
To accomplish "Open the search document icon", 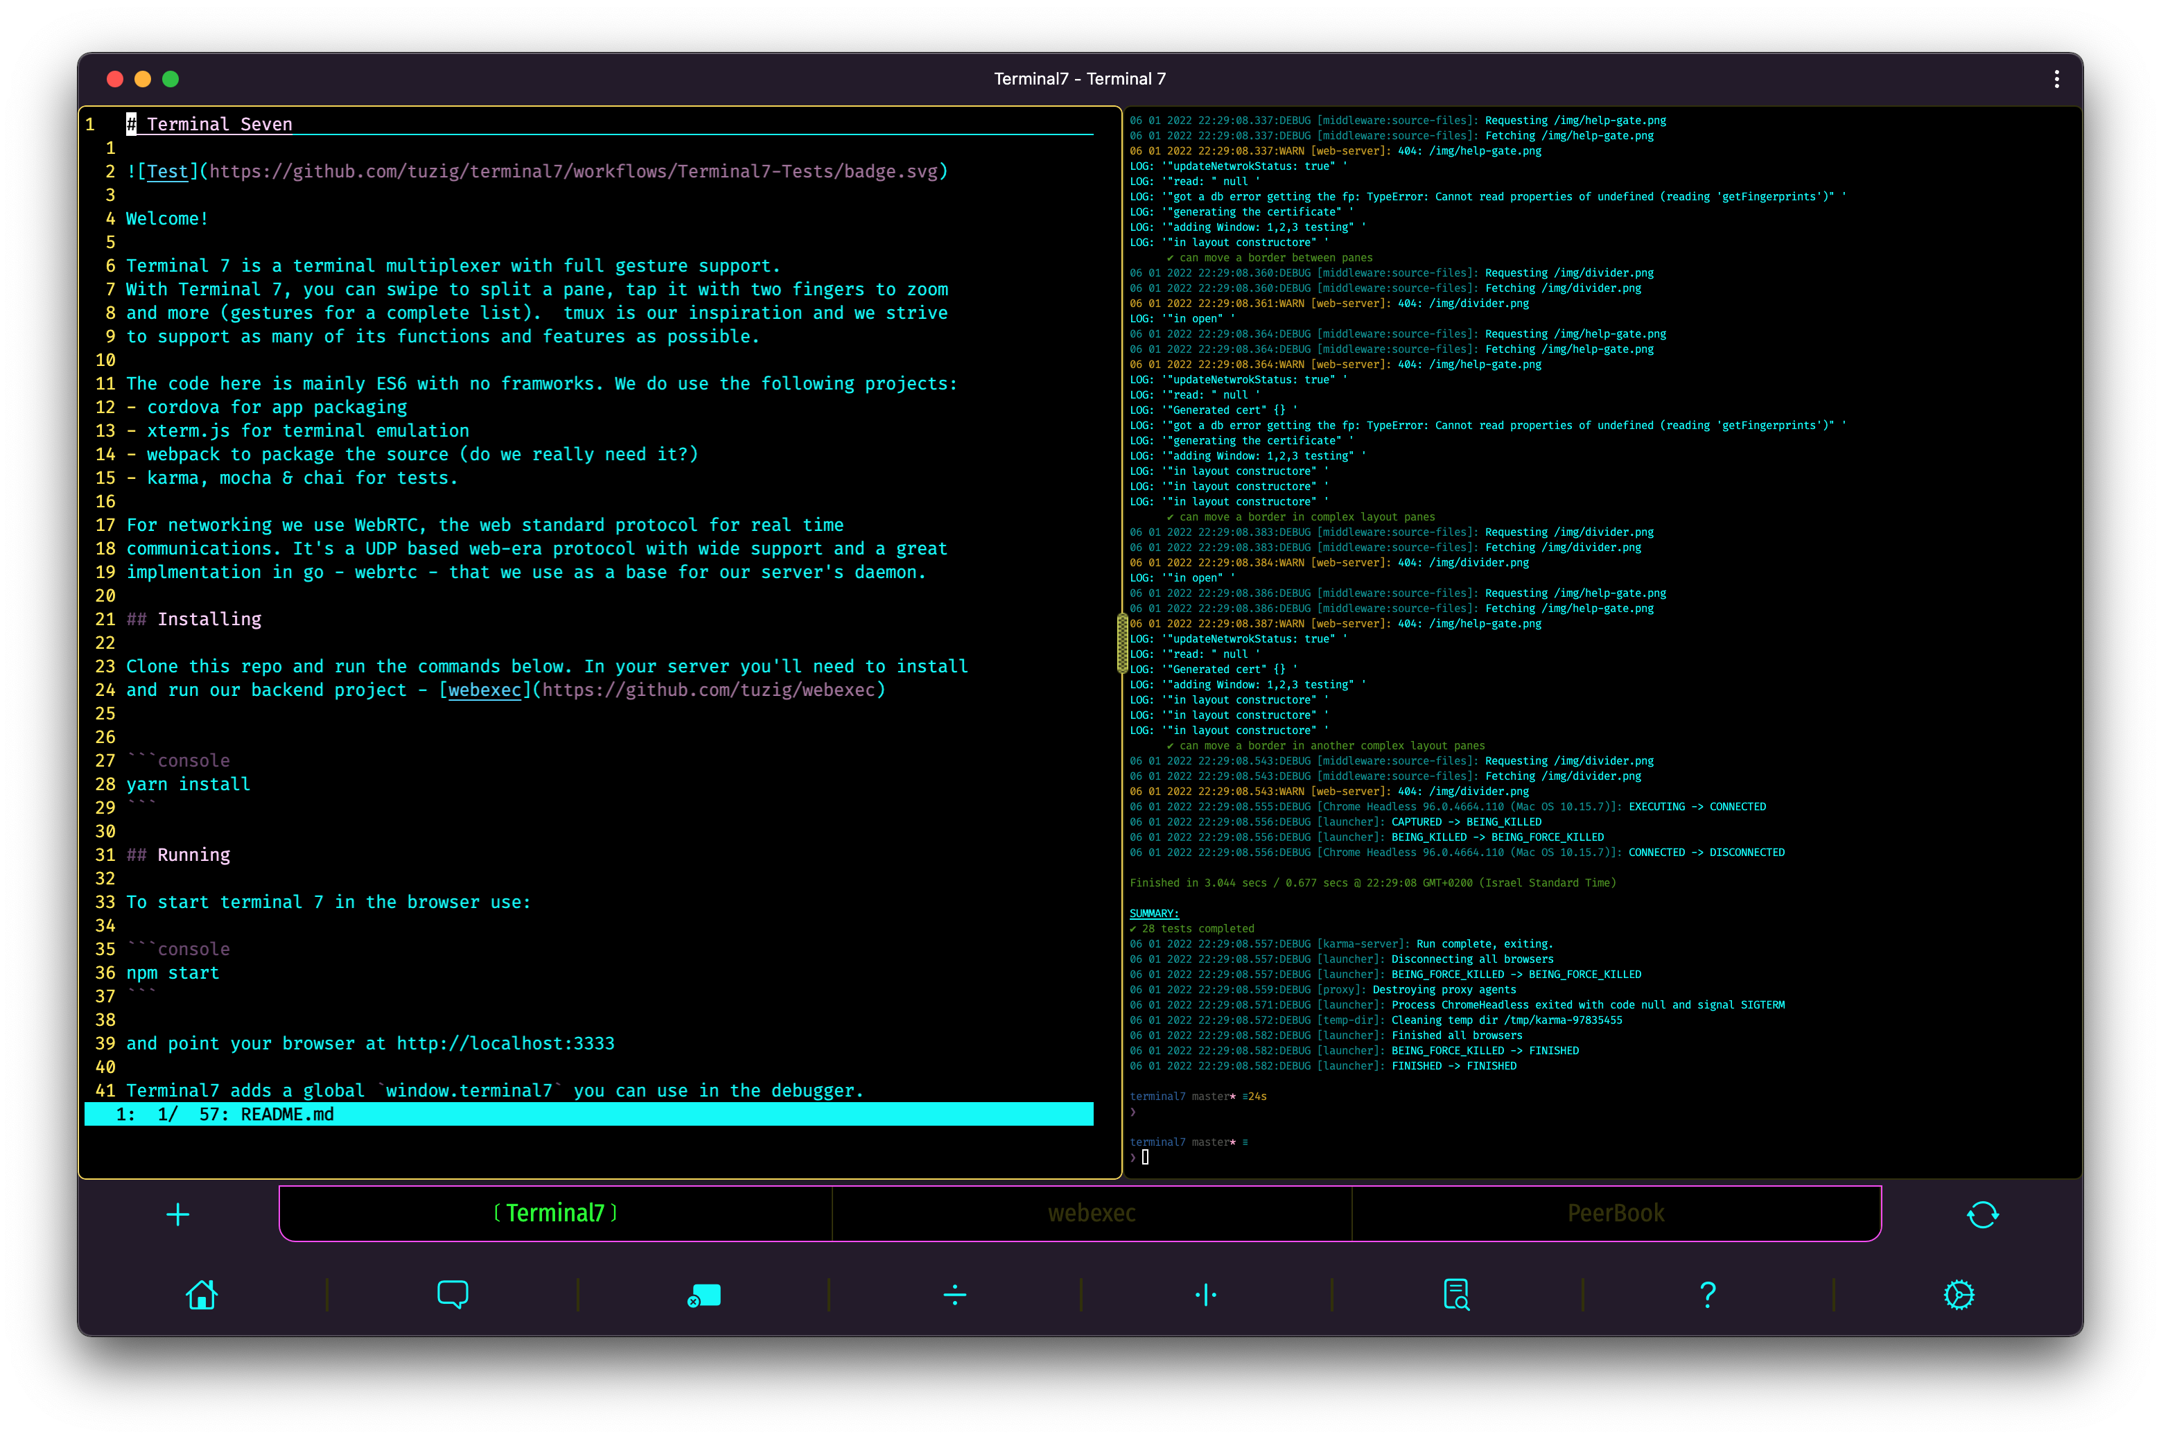I will (1456, 1294).
